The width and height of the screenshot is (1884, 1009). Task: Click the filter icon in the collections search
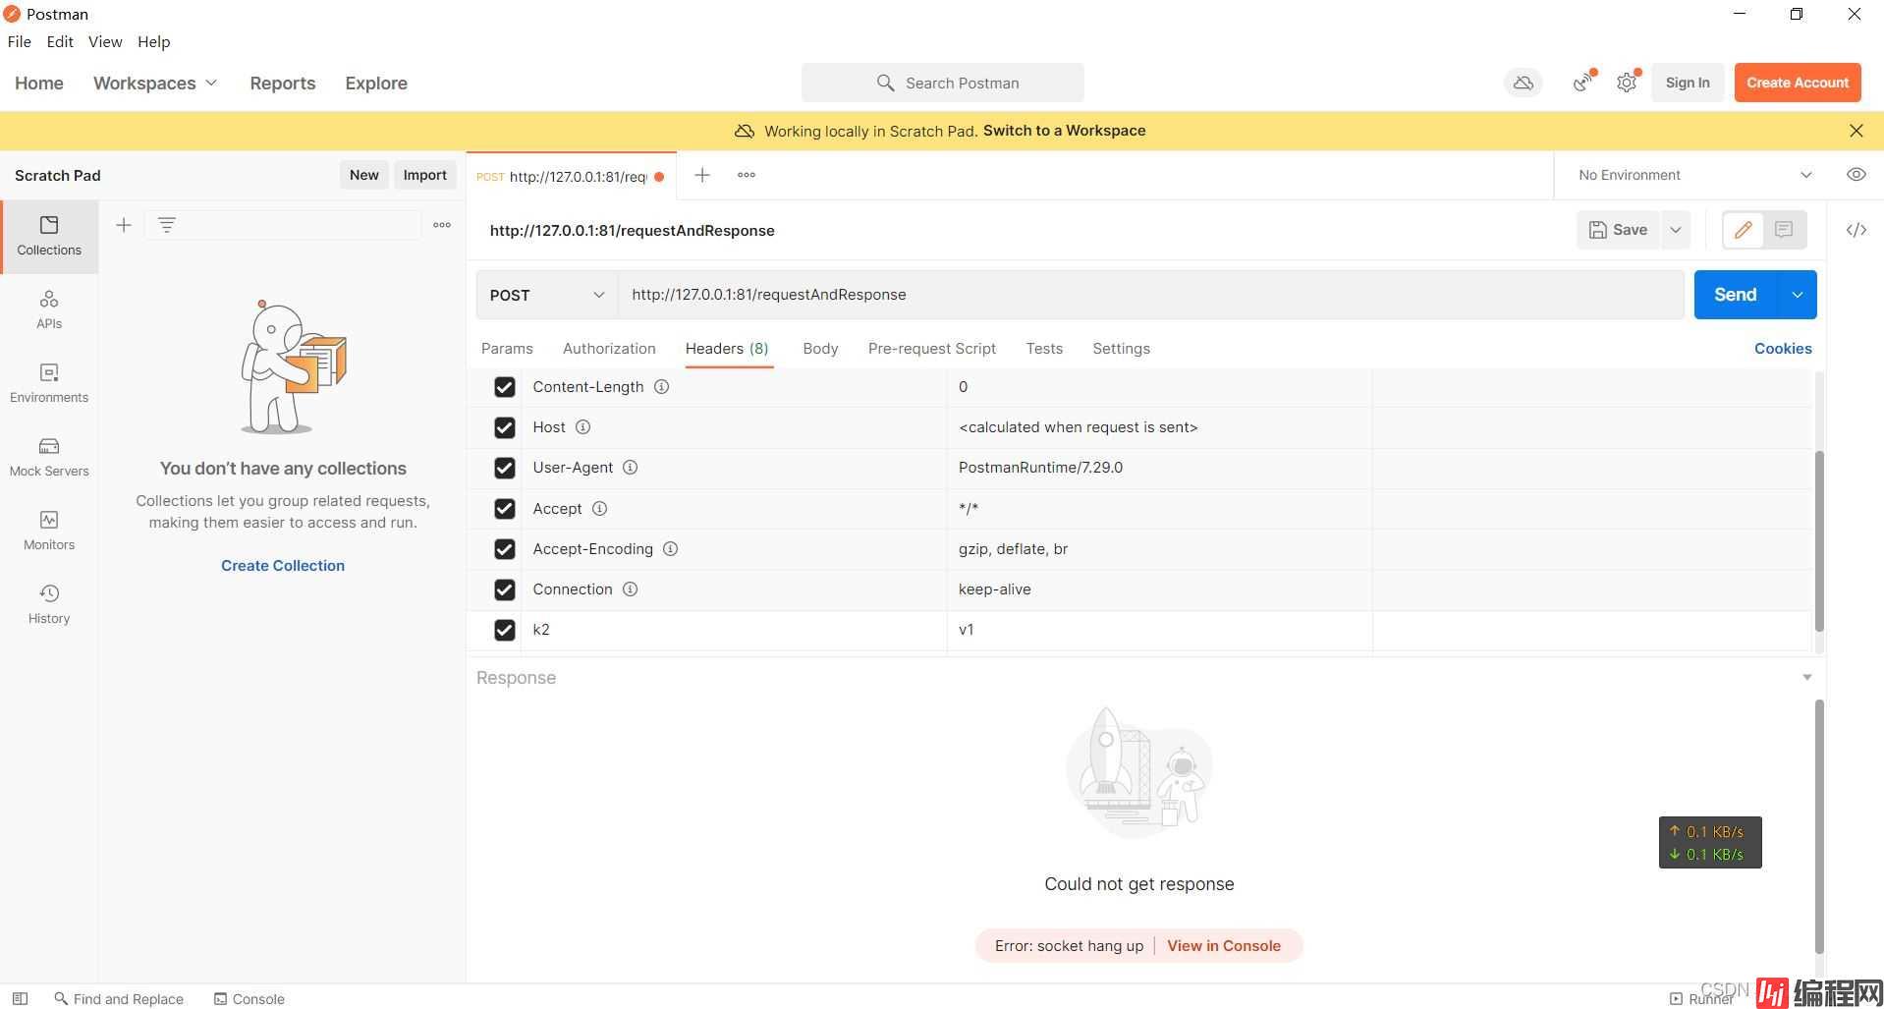(167, 225)
